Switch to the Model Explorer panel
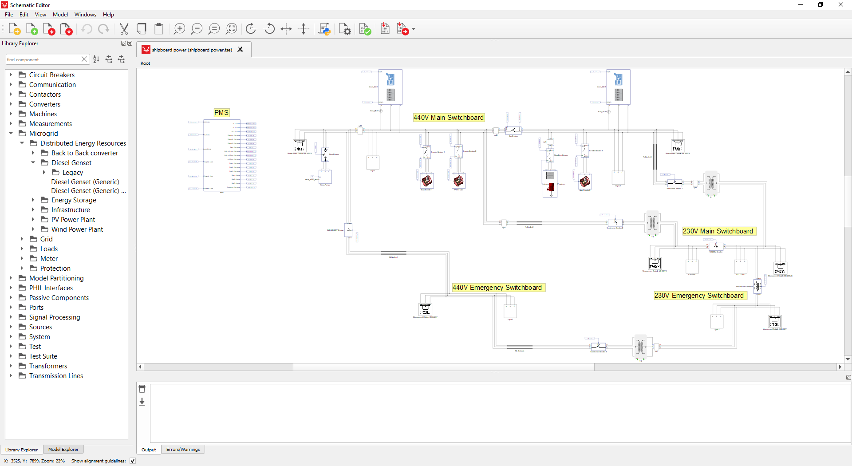 [x=63, y=449]
